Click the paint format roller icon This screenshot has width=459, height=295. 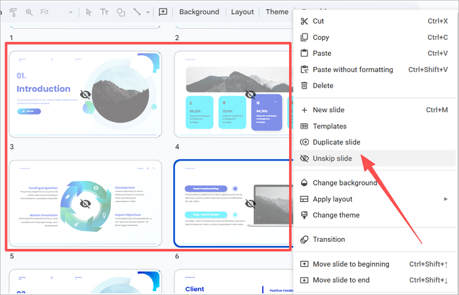click(13, 12)
